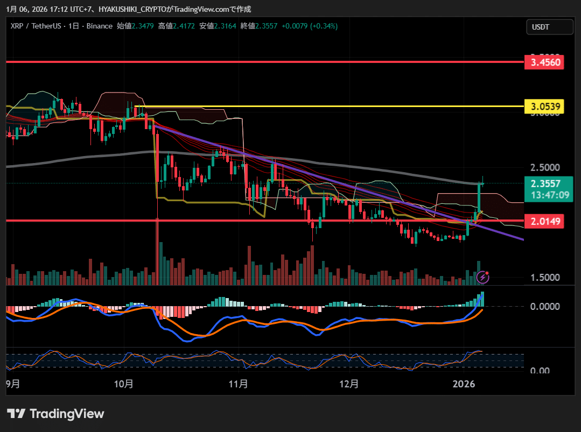Click the XRP / TetherUS symbol title
The width and height of the screenshot is (581, 432).
36,26
